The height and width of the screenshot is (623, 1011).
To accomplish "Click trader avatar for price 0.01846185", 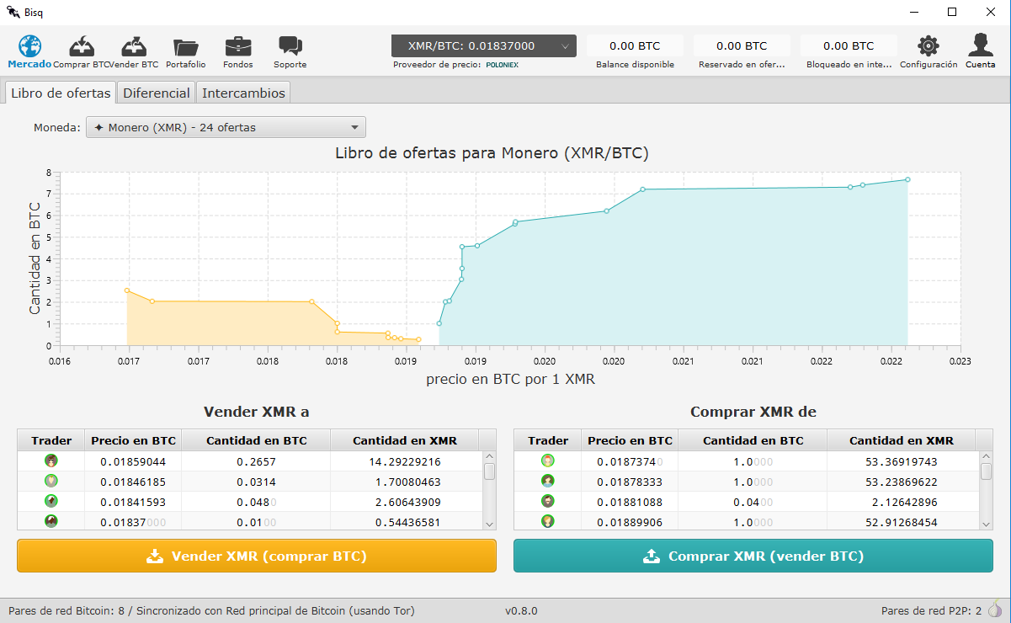I will (51, 481).
